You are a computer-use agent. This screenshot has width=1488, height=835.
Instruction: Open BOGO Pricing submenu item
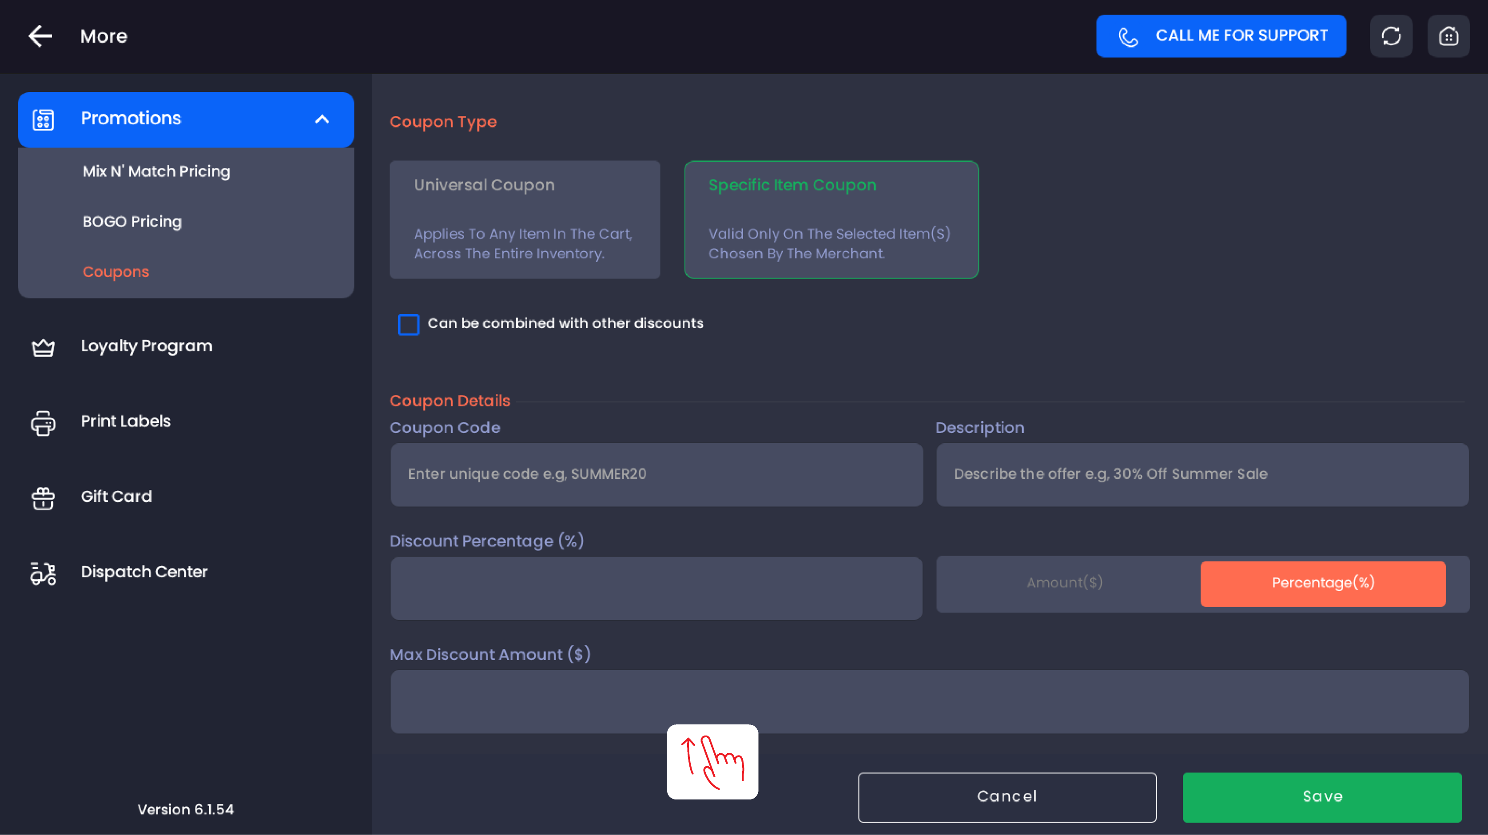pos(132,222)
